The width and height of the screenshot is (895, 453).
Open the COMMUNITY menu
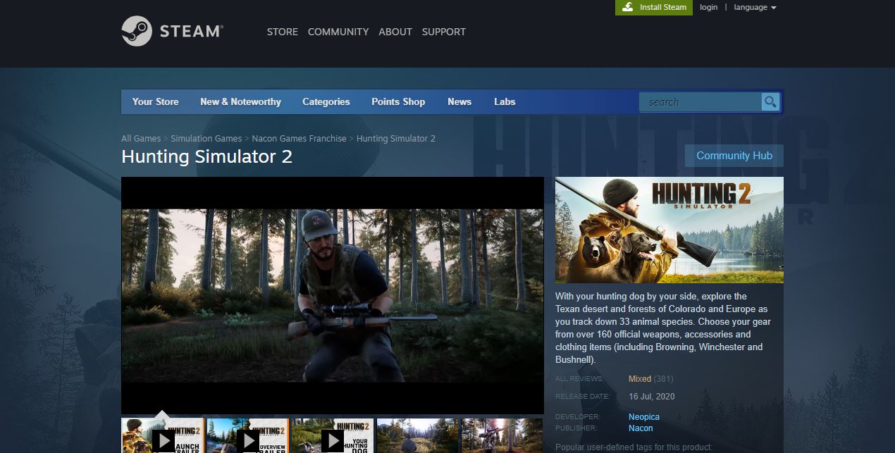pos(338,32)
